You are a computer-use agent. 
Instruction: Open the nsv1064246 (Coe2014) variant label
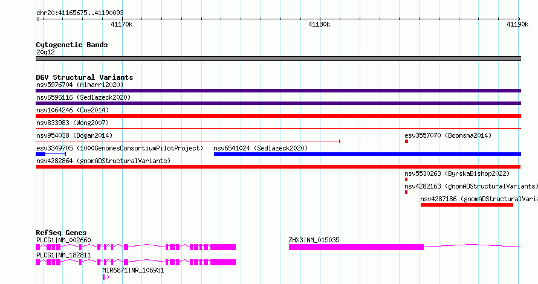click(73, 110)
